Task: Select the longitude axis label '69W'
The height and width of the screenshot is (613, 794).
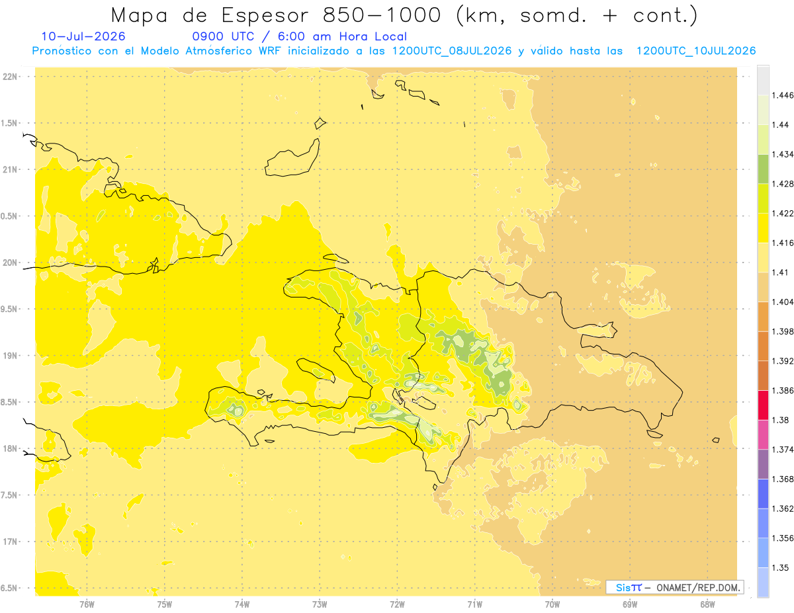Action: click(x=630, y=604)
